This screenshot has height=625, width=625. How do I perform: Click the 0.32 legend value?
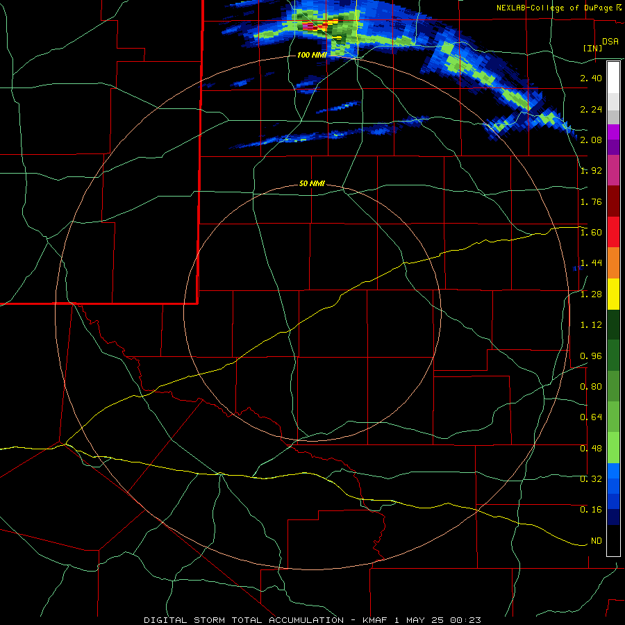pos(591,479)
